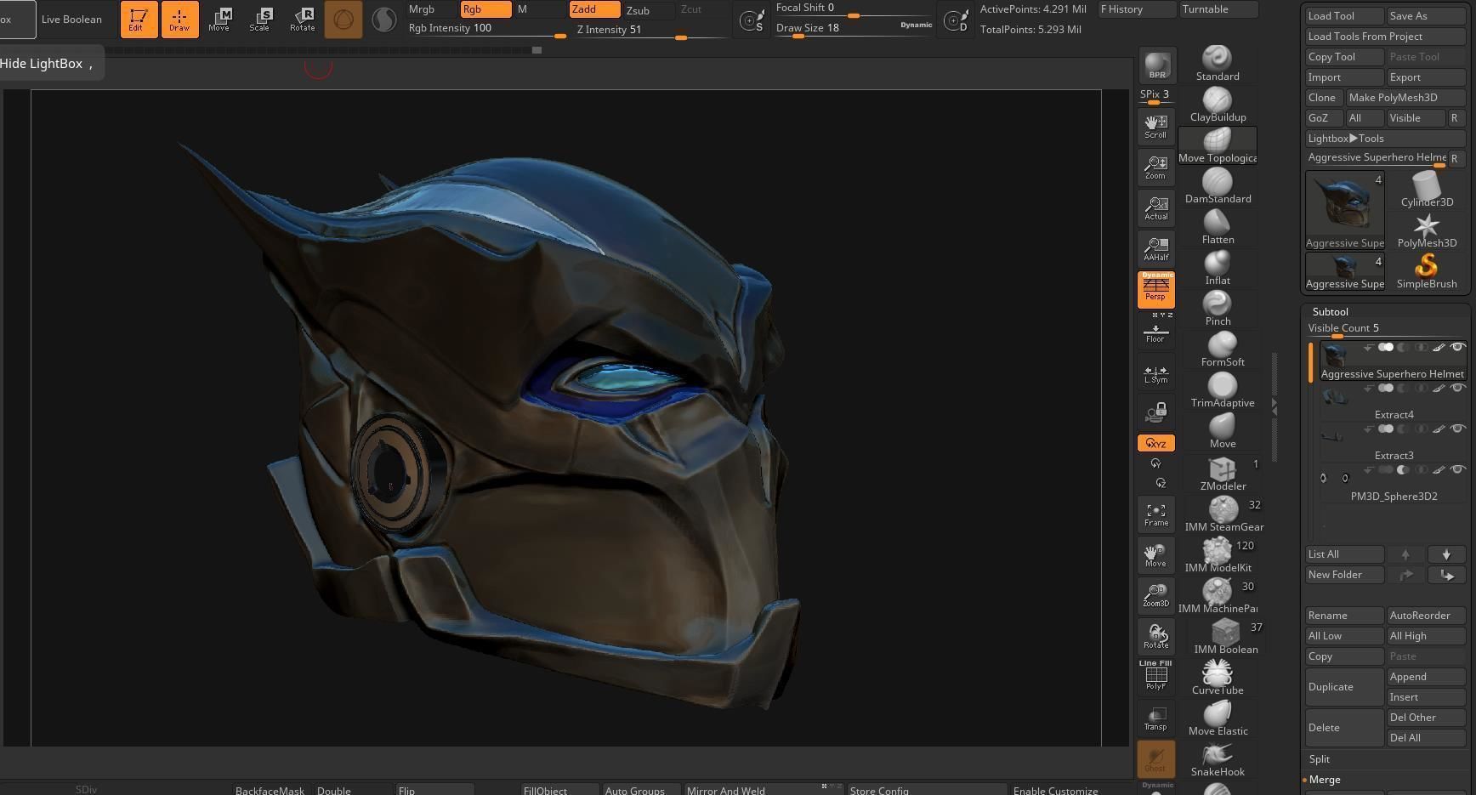Click New Folder in Subtool panel
Viewport: 1476px width, 795px height.
pos(1344,575)
